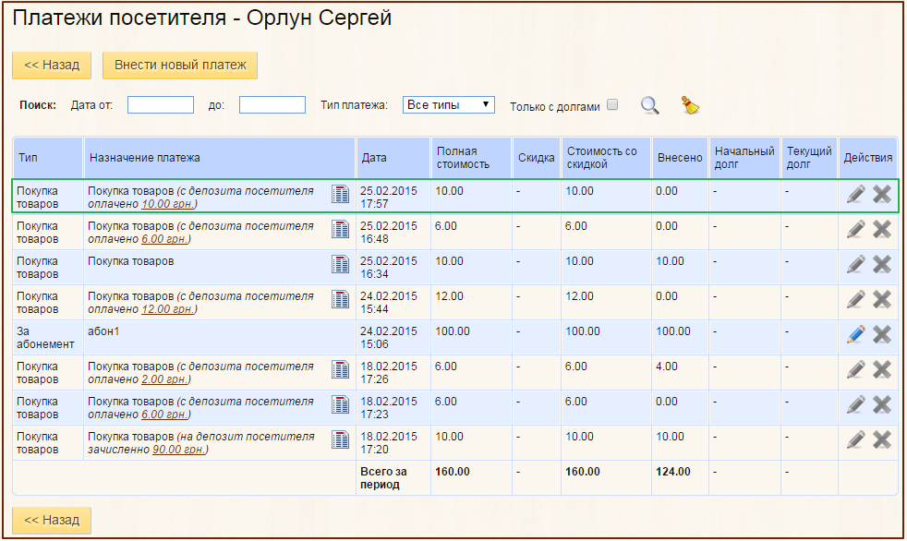
Task: Edit the абон1 subscription payment with pencil
Action: click(x=856, y=334)
